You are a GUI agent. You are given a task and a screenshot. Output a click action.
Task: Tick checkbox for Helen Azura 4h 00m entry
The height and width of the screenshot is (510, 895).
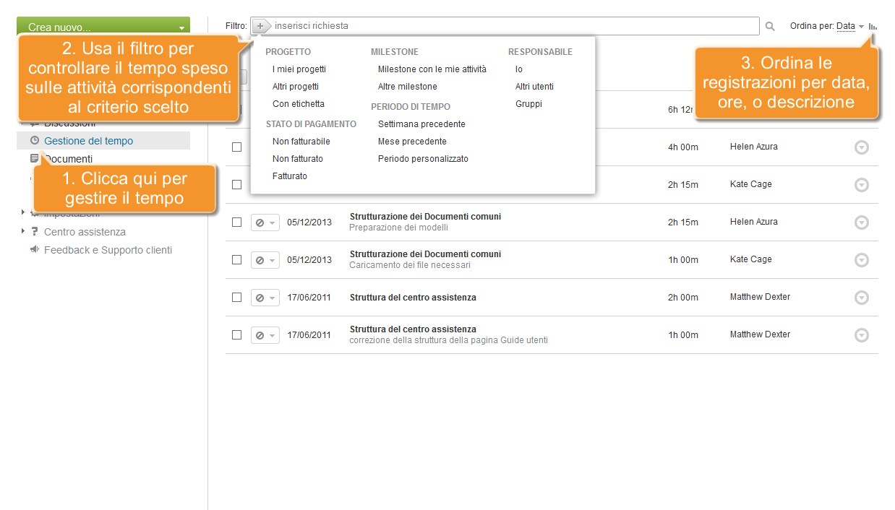(236, 147)
